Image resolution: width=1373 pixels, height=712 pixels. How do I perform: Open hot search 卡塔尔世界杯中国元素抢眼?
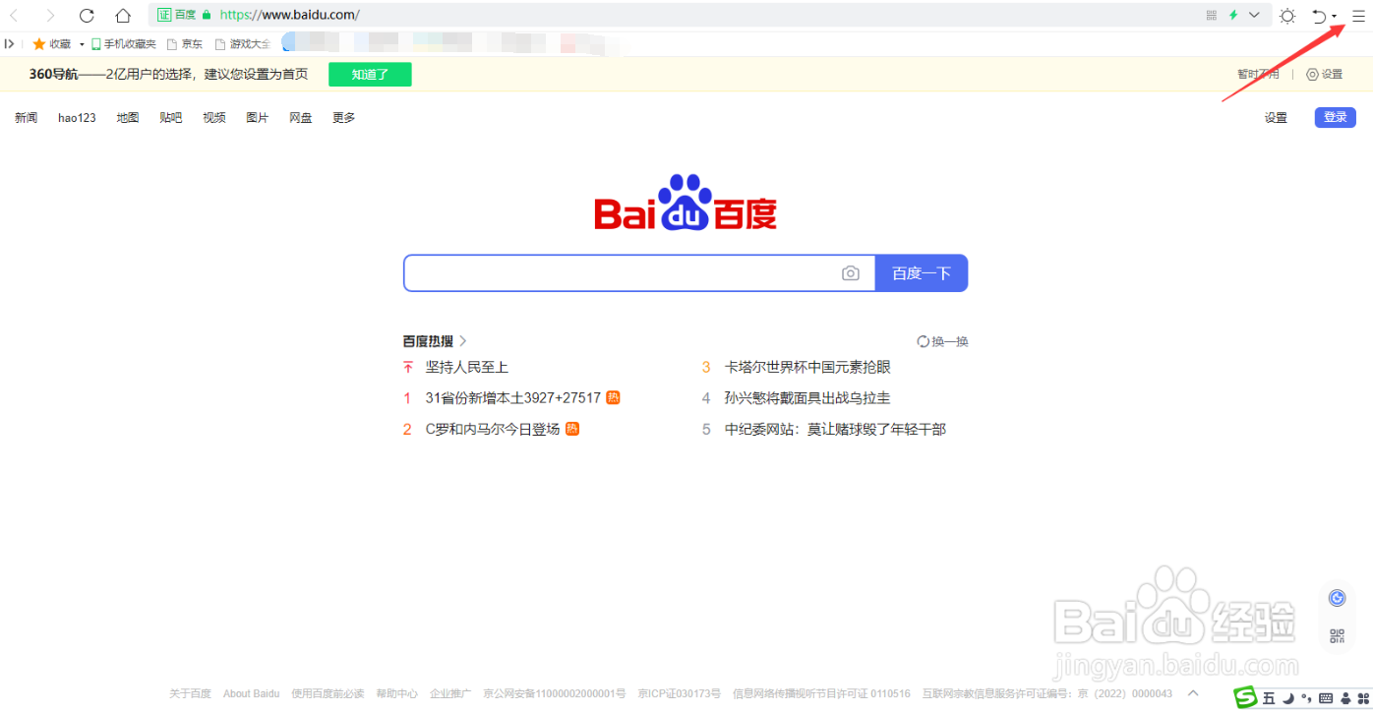807,367
